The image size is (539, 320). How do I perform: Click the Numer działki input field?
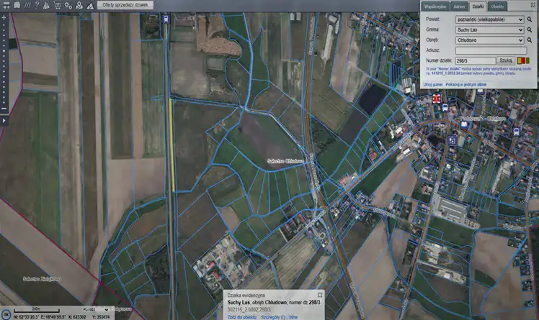pyautogui.click(x=475, y=61)
